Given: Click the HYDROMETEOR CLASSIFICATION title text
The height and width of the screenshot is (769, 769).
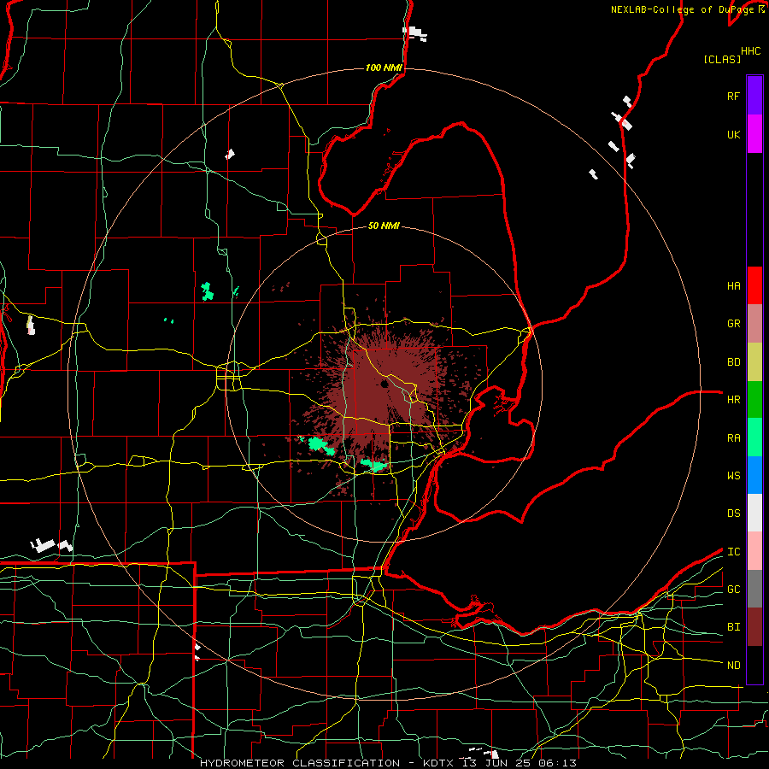Looking at the screenshot, I should coord(300,763).
